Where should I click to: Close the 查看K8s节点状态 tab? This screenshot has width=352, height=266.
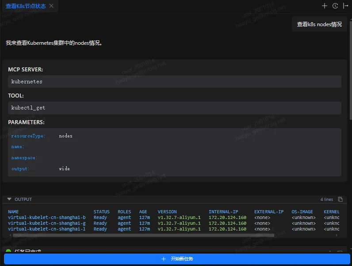click(x=51, y=6)
